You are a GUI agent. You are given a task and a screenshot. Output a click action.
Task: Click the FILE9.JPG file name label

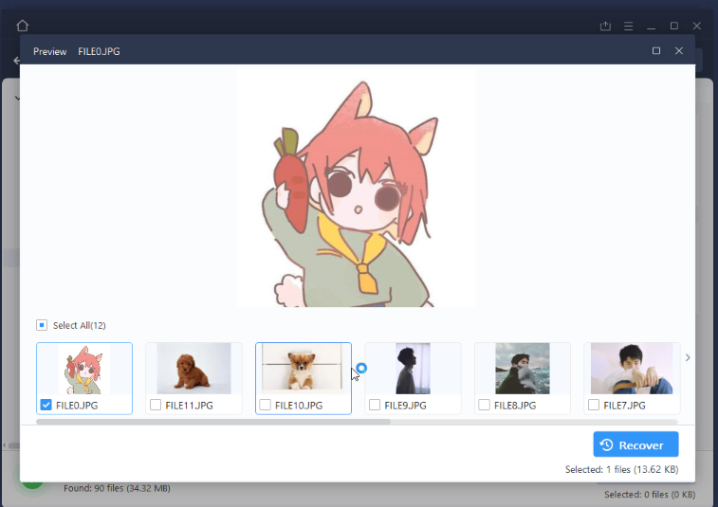click(x=405, y=406)
